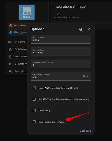
Task: Edit the Side panel icon field
Action: tap(61, 52)
